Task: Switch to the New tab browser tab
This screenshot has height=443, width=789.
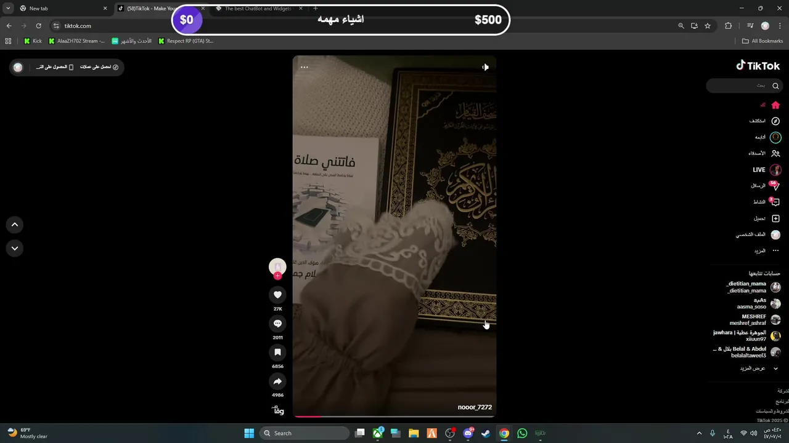Action: coord(62,9)
